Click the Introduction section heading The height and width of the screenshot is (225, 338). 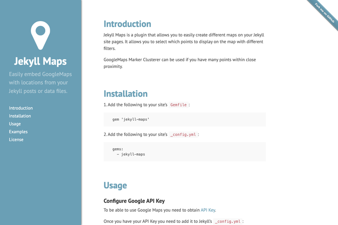(128, 24)
